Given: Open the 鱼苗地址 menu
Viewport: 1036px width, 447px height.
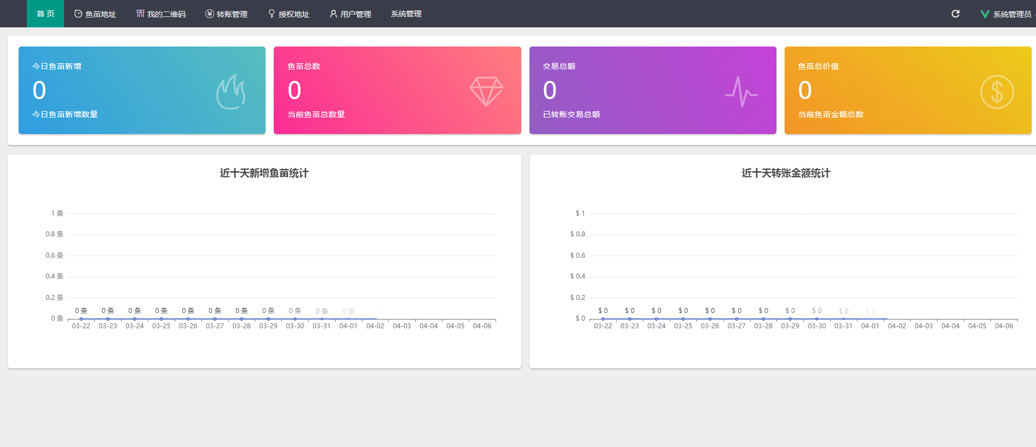Looking at the screenshot, I should tap(95, 14).
